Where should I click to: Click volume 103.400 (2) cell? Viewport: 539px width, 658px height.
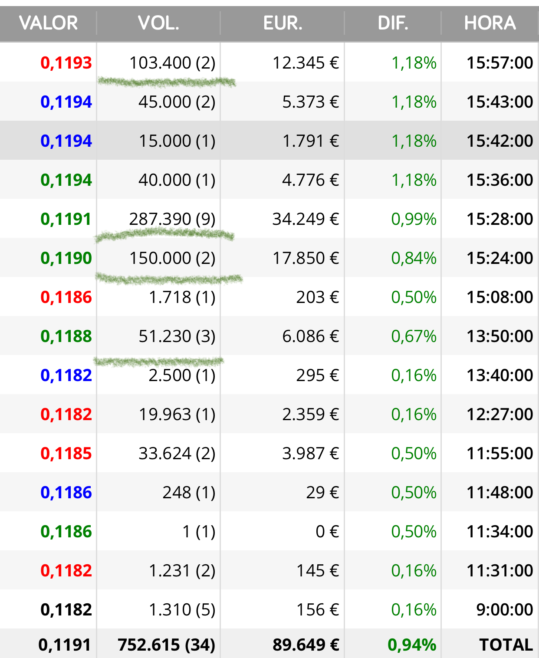(x=172, y=63)
